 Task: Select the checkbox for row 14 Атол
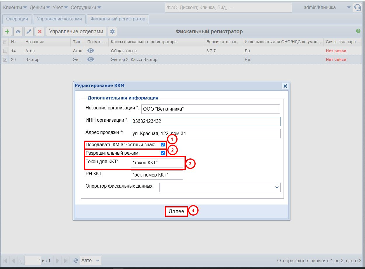tap(5, 51)
